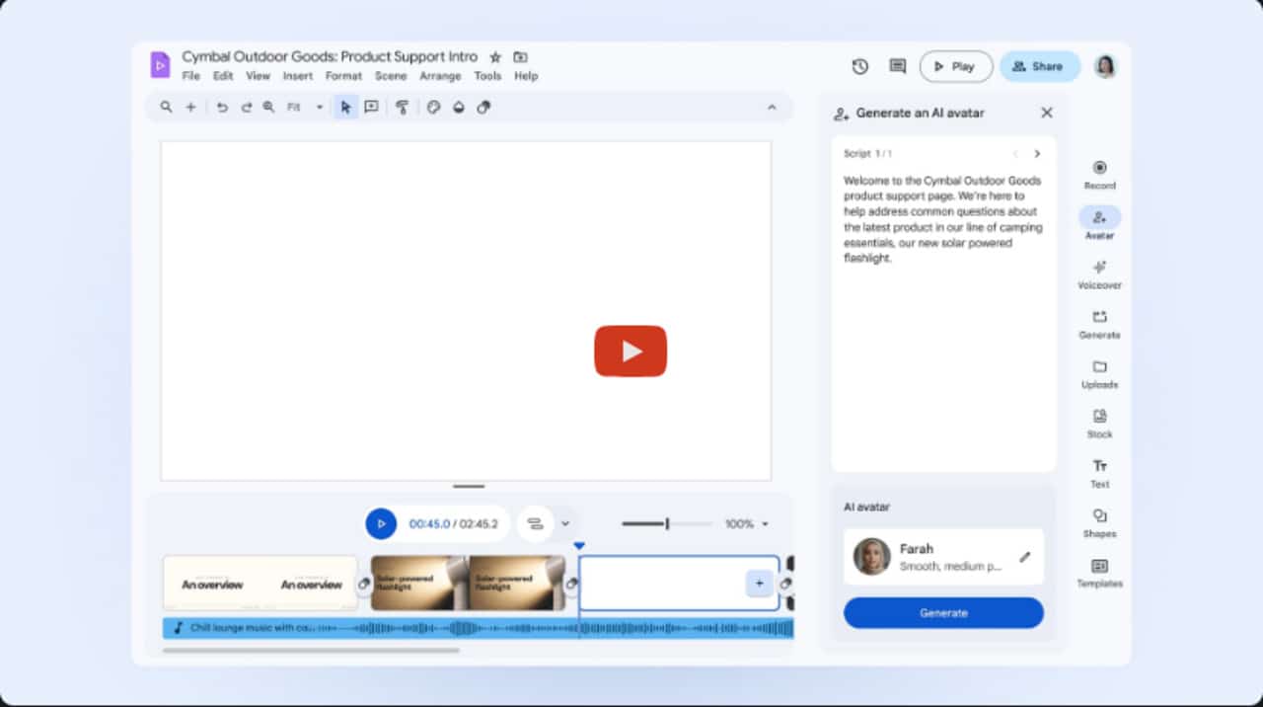Open the Voiceover panel in sidebar
The width and height of the screenshot is (1263, 707).
1100,275
